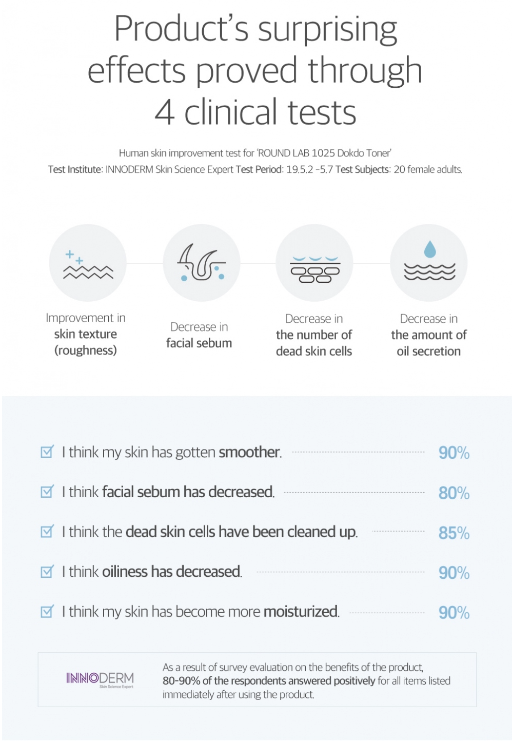Click the facial sebum hair follicle icon

pos(201,263)
